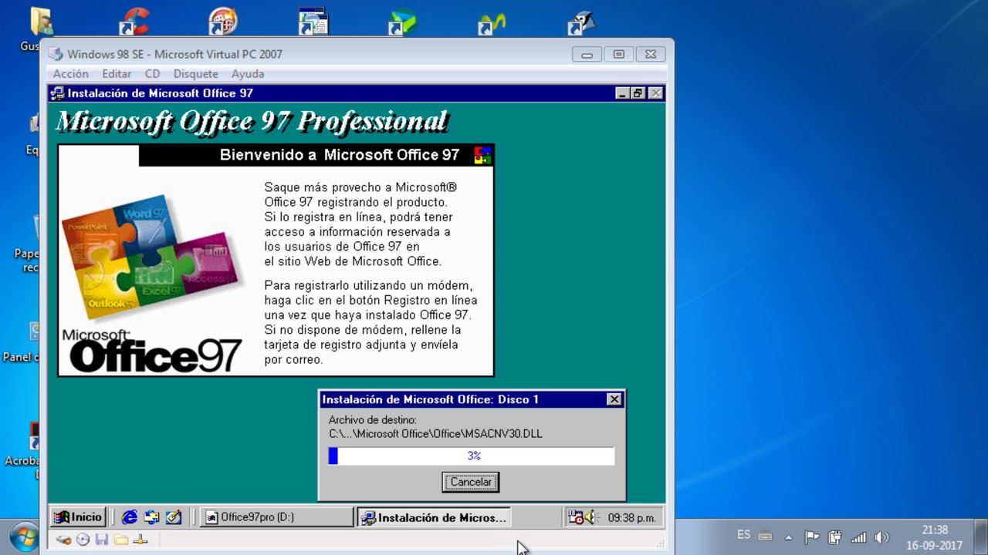Click the hard disk status icon
The height and width of the screenshot is (555, 988).
63,540
